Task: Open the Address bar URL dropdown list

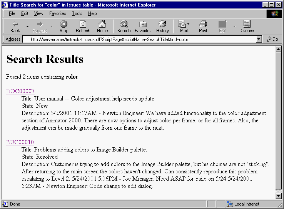Action: click(x=259, y=39)
